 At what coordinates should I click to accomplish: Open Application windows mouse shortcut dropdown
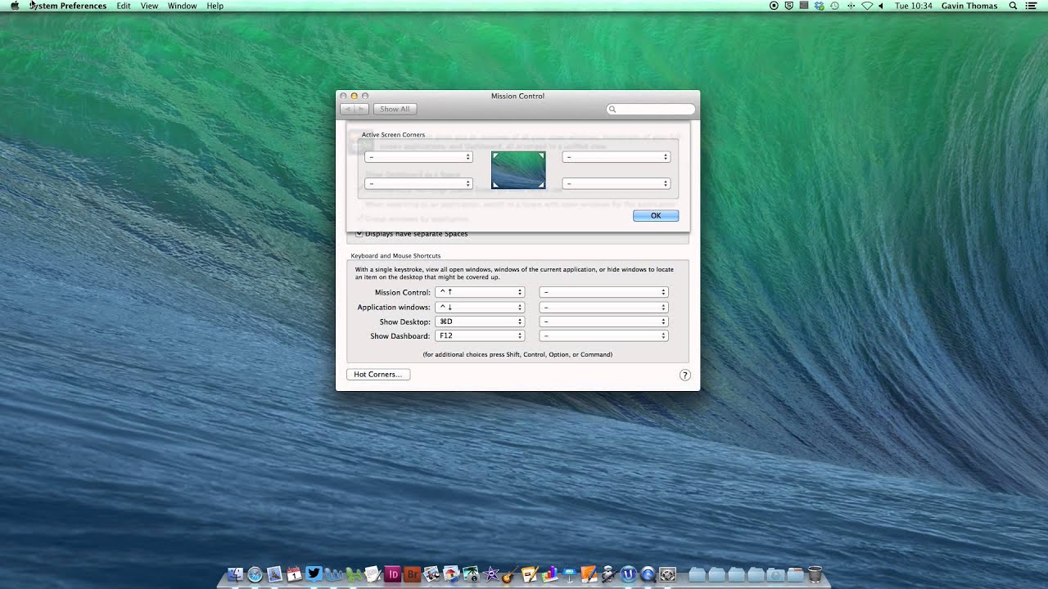(x=604, y=307)
